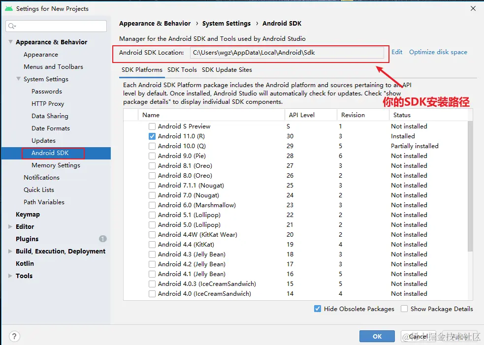Click System Settings in the breadcrumb

[x=226, y=24]
